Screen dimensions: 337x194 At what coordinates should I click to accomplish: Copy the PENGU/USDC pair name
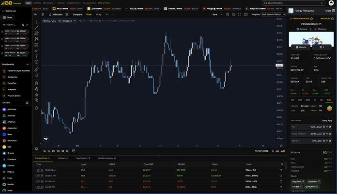pyautogui.click(x=321, y=24)
